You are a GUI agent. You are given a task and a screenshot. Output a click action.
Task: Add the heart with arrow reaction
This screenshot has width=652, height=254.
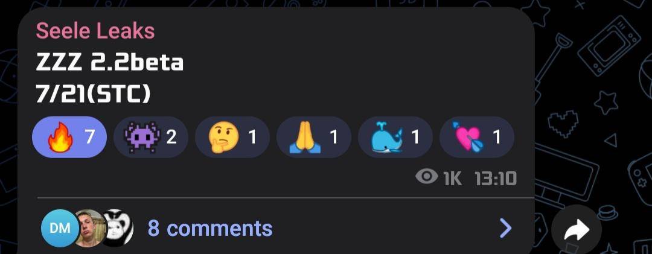point(477,137)
